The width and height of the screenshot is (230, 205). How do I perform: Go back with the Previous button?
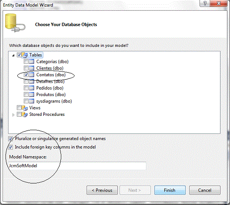pos(102,190)
